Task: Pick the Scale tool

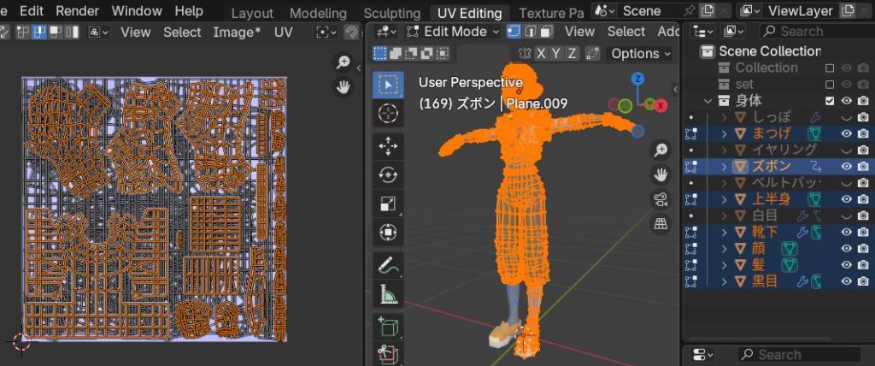Action: point(388,204)
